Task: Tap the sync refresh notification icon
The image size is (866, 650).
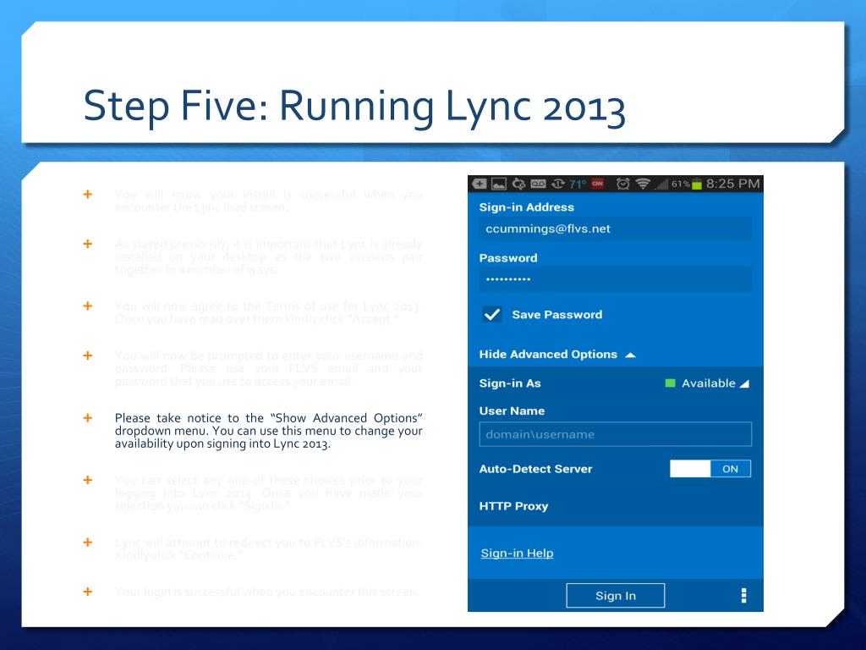Action: [518, 184]
